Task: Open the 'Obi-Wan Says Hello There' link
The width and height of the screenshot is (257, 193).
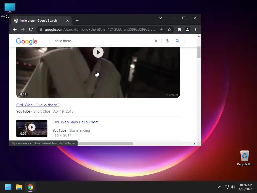Action: click(76, 122)
